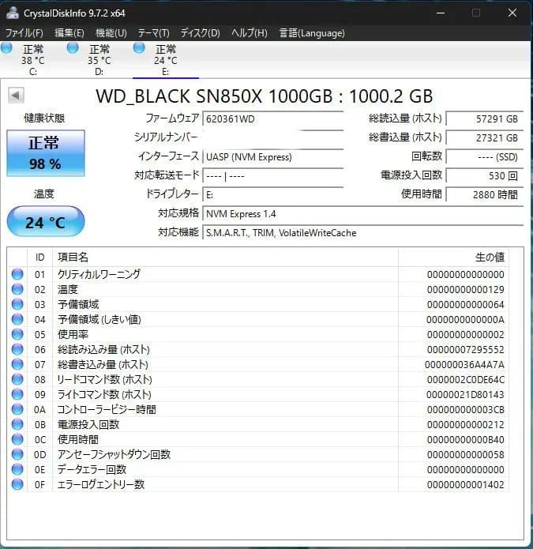Click the blue orb in ID 02 温度 row

pyautogui.click(x=17, y=289)
